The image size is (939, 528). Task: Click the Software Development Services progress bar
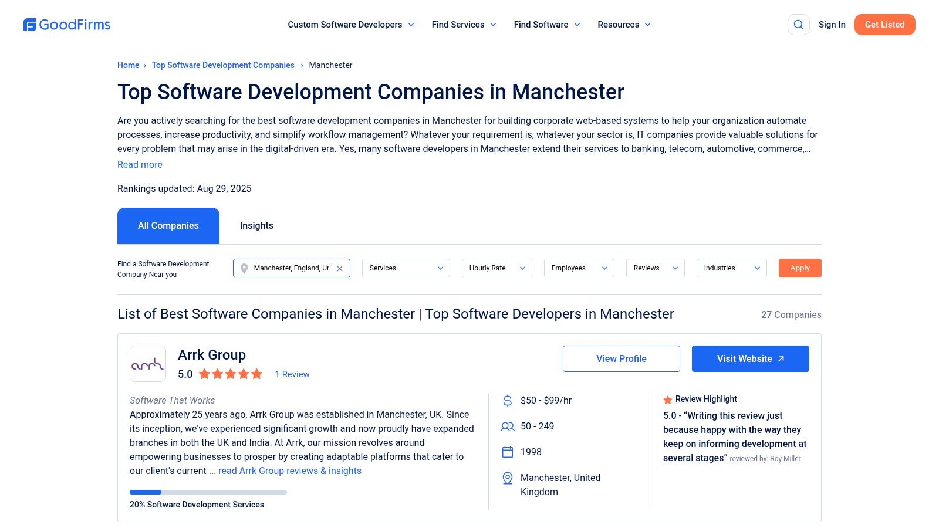tap(208, 492)
